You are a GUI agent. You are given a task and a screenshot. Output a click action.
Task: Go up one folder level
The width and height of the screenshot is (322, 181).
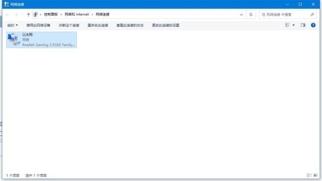pyautogui.click(x=28, y=15)
